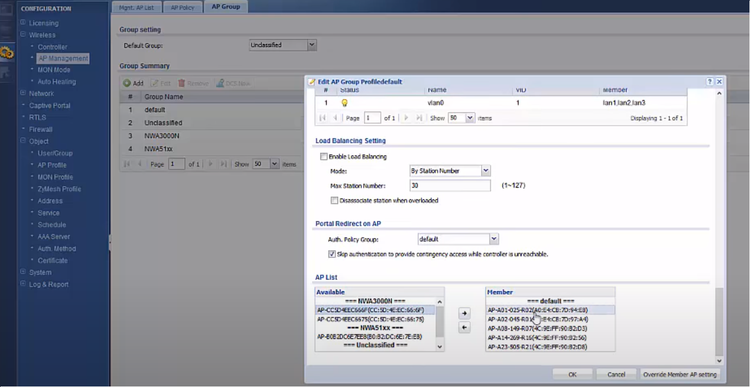Uncheck Skip authentication contingency access option
This screenshot has height=387, width=750.
click(x=332, y=254)
